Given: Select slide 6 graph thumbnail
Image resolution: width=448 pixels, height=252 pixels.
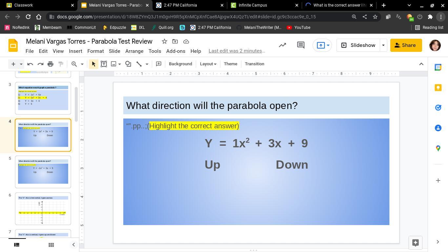Looking at the screenshot, I should pyautogui.click(x=43, y=208).
